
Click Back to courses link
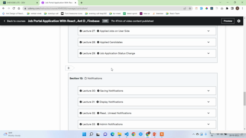point(15,21)
